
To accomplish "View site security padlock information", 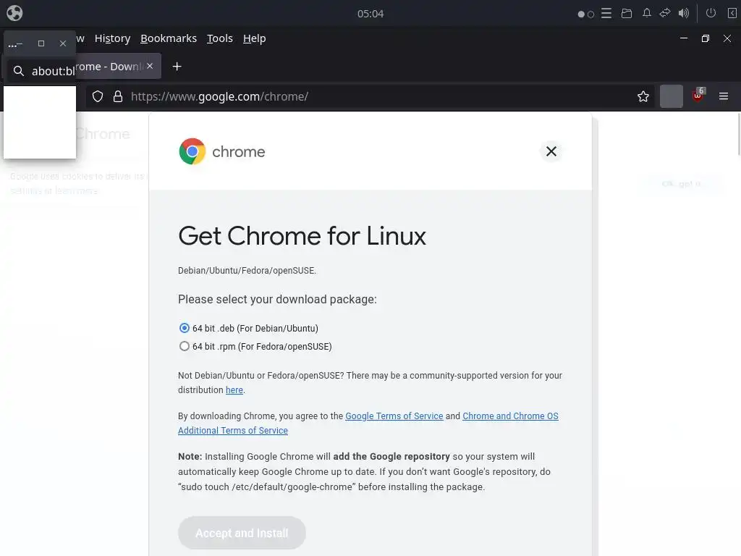I will (118, 96).
